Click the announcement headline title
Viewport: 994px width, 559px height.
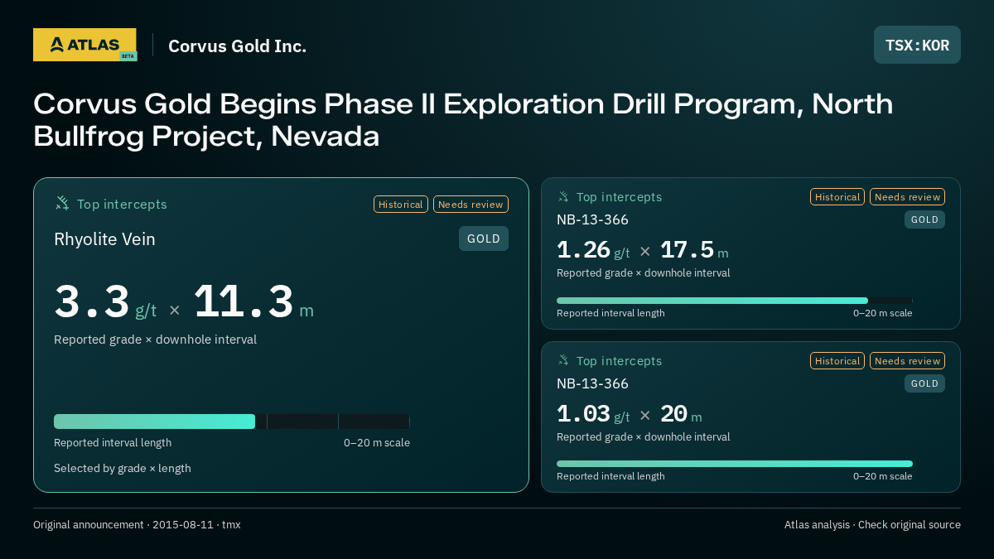coord(463,120)
